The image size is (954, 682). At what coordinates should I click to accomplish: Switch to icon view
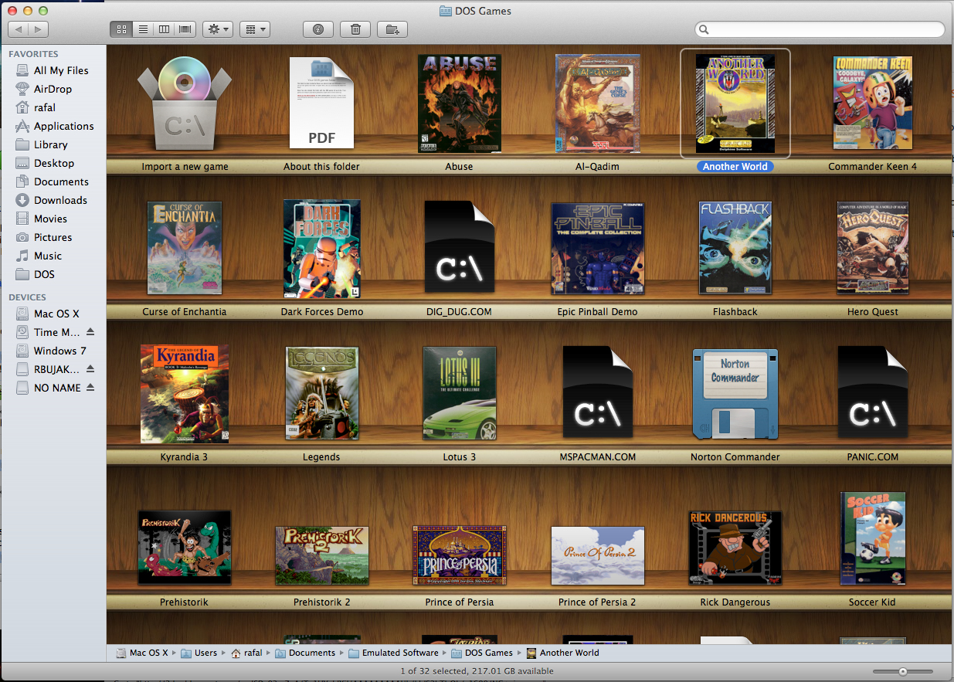121,29
